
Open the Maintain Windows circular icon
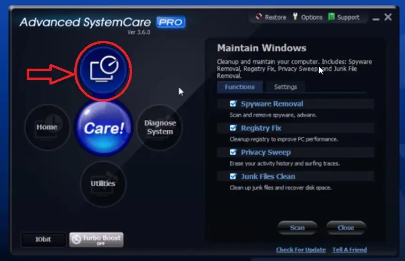pyautogui.click(x=103, y=70)
